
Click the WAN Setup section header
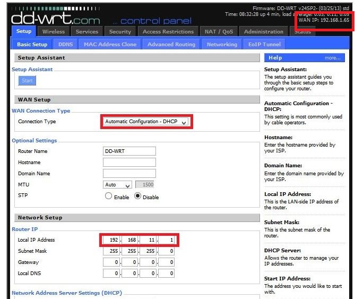(137, 100)
